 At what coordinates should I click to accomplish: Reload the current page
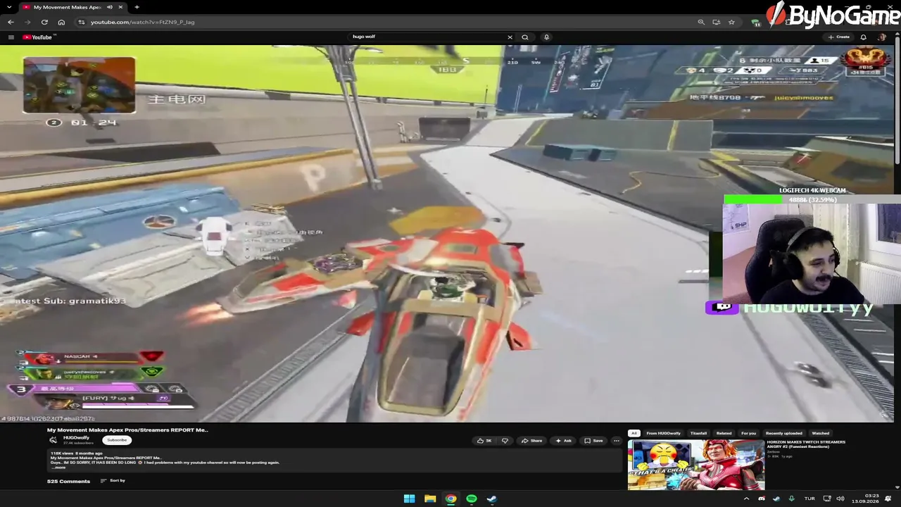(44, 22)
